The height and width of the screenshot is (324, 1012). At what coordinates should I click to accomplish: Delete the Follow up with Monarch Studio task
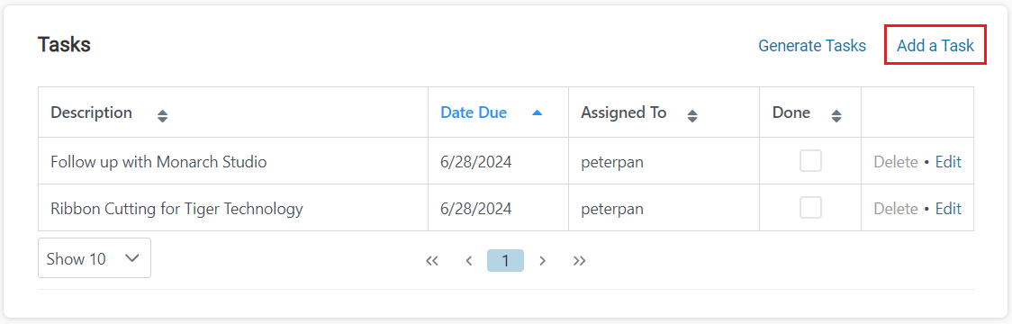click(x=896, y=162)
